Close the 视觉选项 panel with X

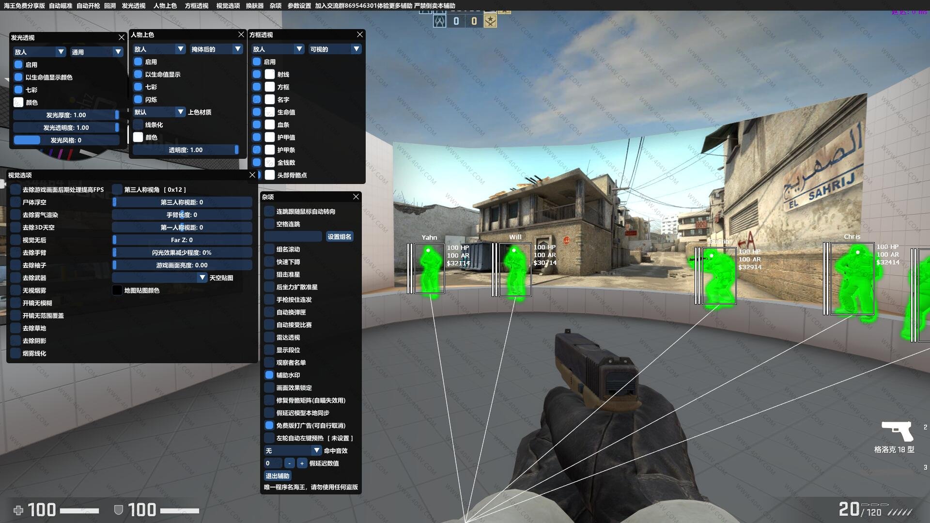pyautogui.click(x=252, y=175)
